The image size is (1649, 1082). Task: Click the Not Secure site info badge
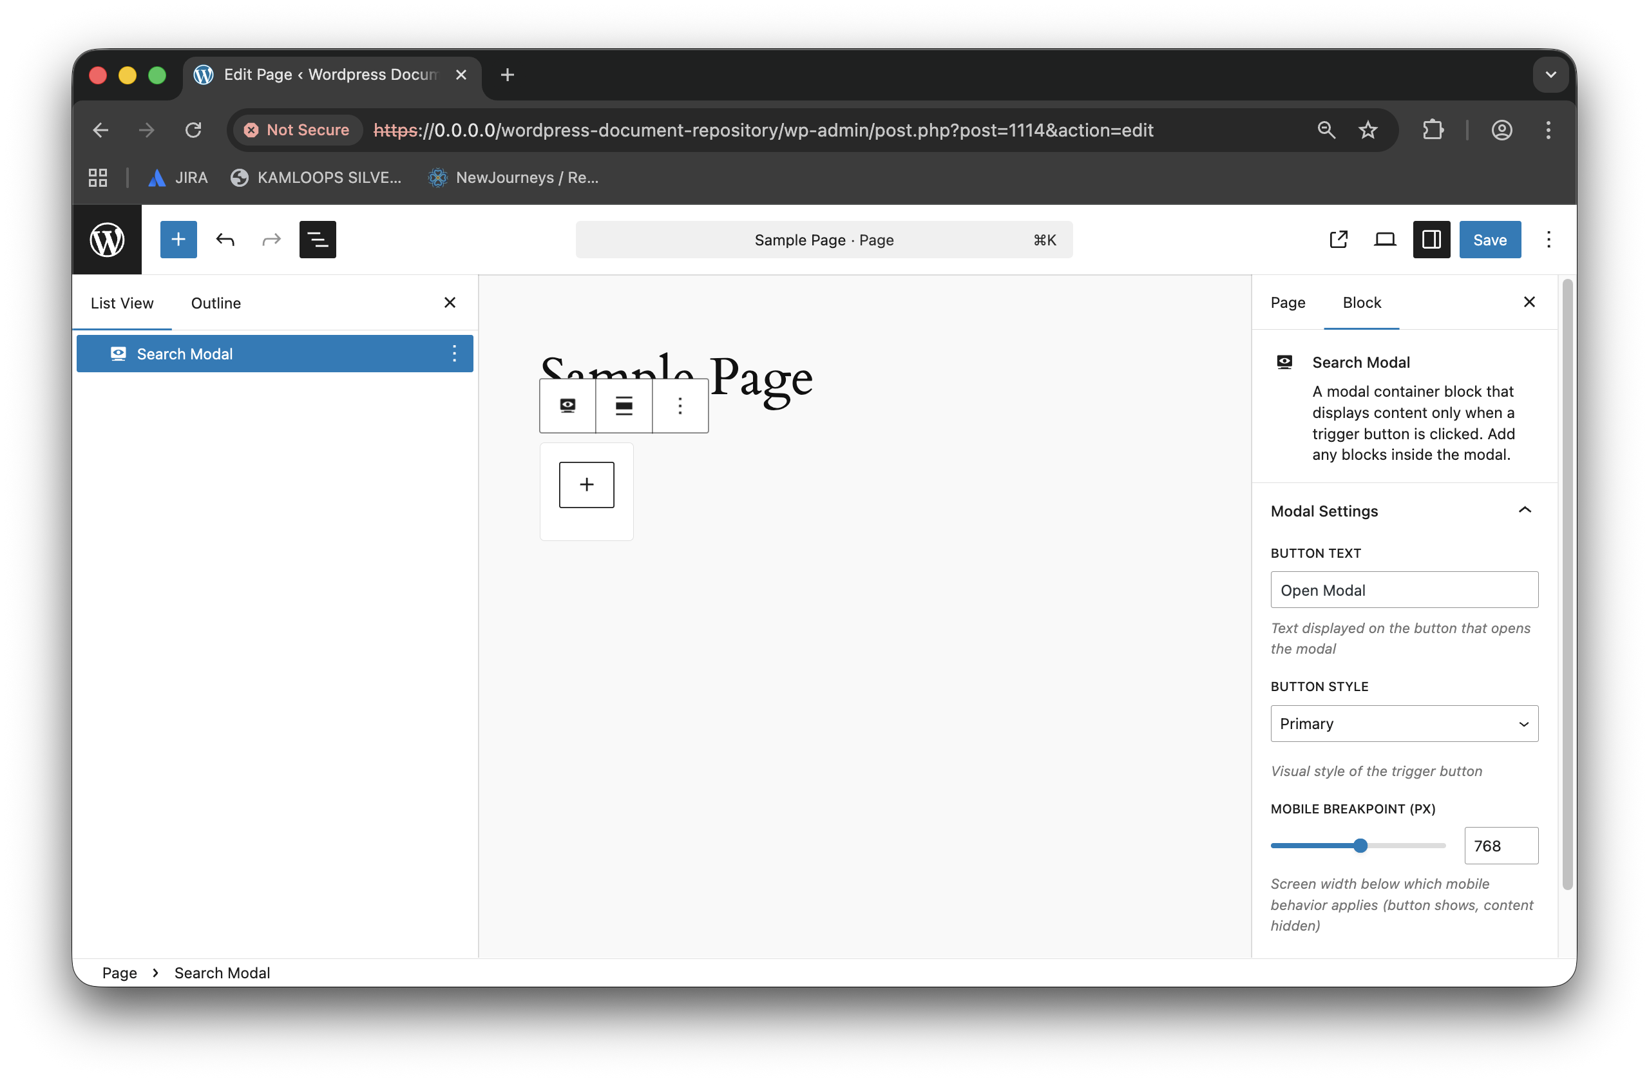298,130
